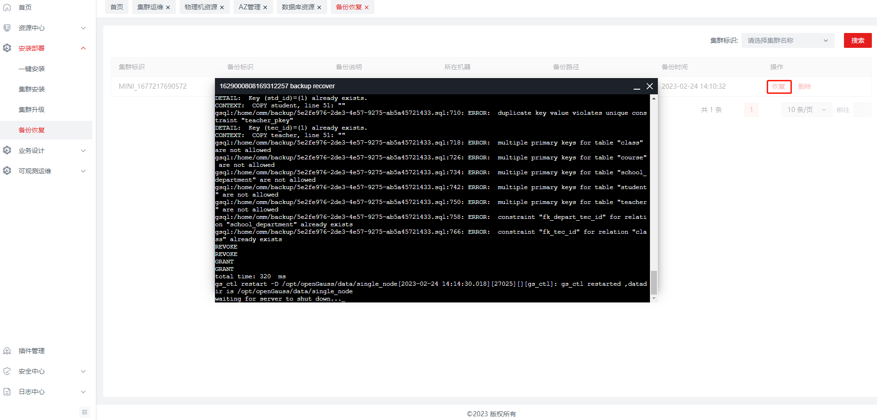Image resolution: width=877 pixels, height=420 pixels.
Task: Open the 一键安装 menu item
Action: click(x=32, y=69)
